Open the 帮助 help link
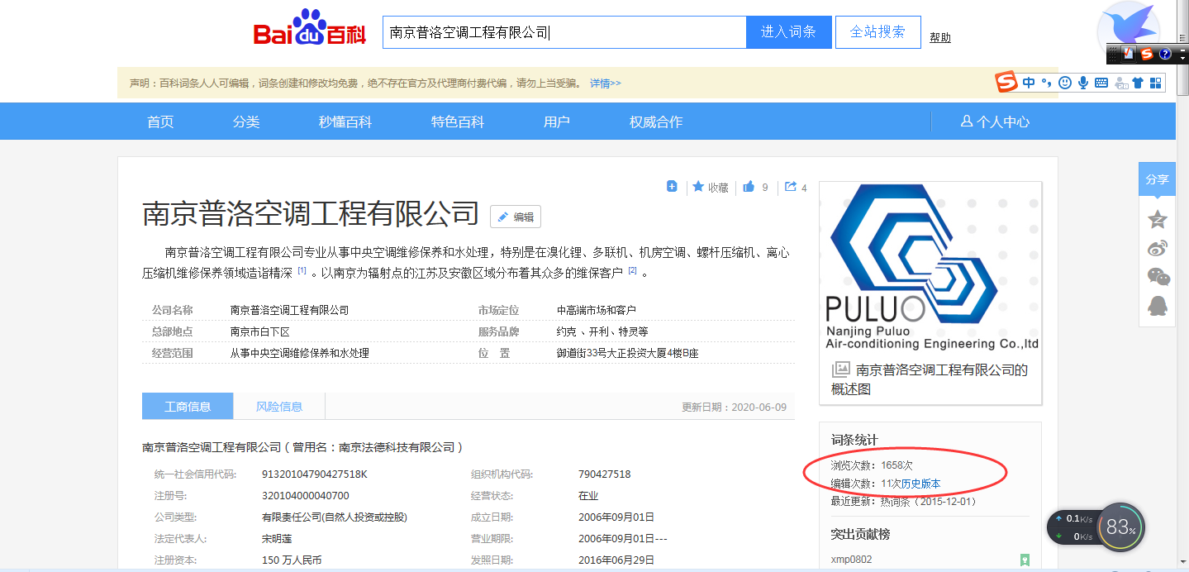The image size is (1189, 572). [x=940, y=37]
